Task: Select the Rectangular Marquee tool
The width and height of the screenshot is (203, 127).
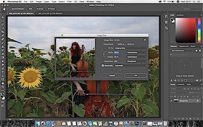Action: coord(3,21)
